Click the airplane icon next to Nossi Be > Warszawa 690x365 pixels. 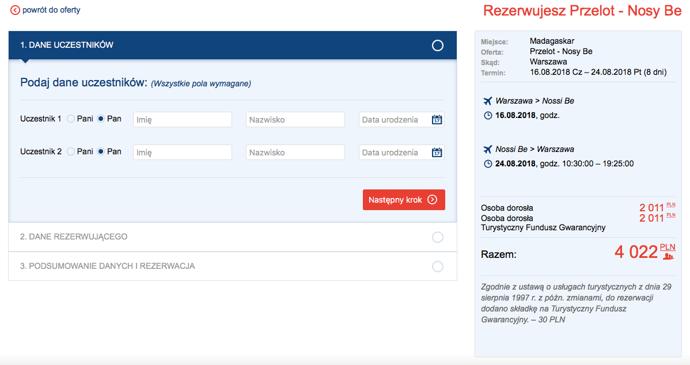488,150
